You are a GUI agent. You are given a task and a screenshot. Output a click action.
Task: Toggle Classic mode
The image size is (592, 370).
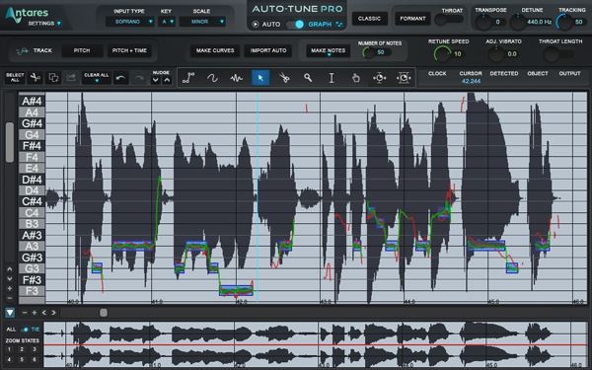tap(370, 19)
